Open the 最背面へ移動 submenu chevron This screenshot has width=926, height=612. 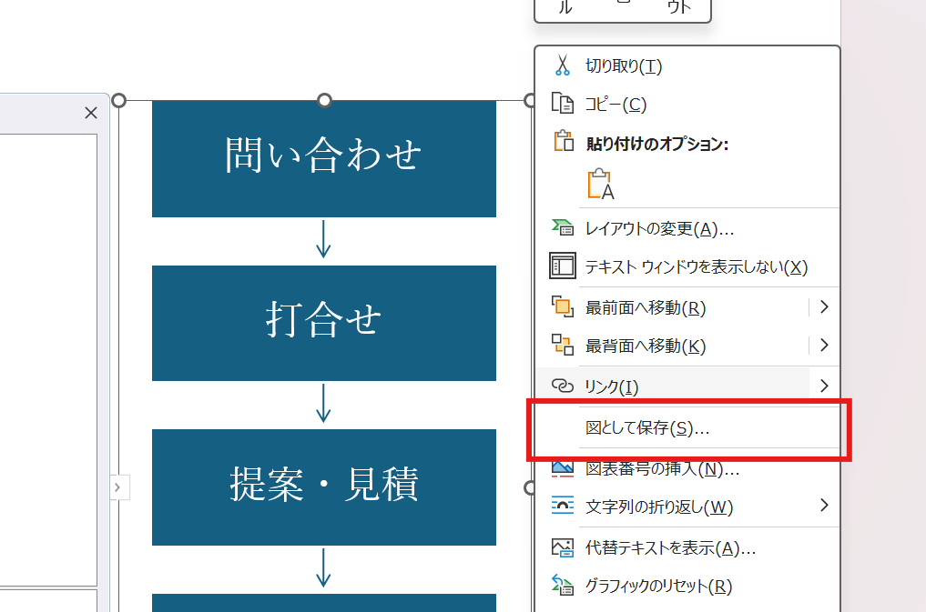pyautogui.click(x=824, y=346)
